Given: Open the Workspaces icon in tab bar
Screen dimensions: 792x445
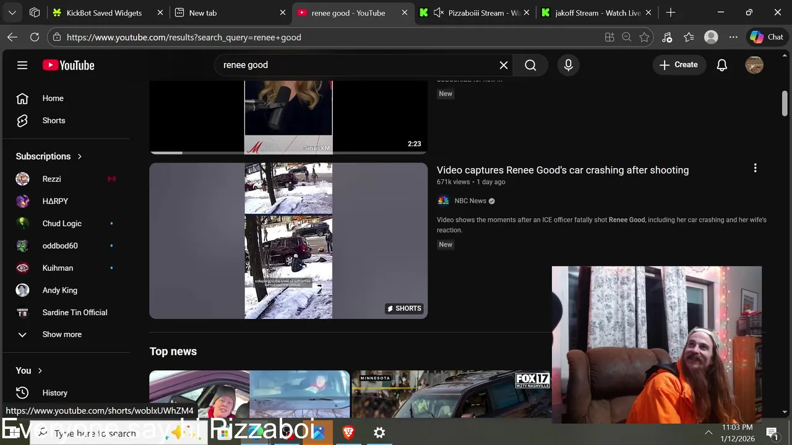Looking at the screenshot, I should tap(35, 12).
